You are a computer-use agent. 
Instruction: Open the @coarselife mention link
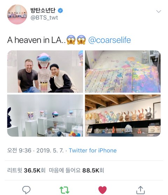(x=110, y=40)
